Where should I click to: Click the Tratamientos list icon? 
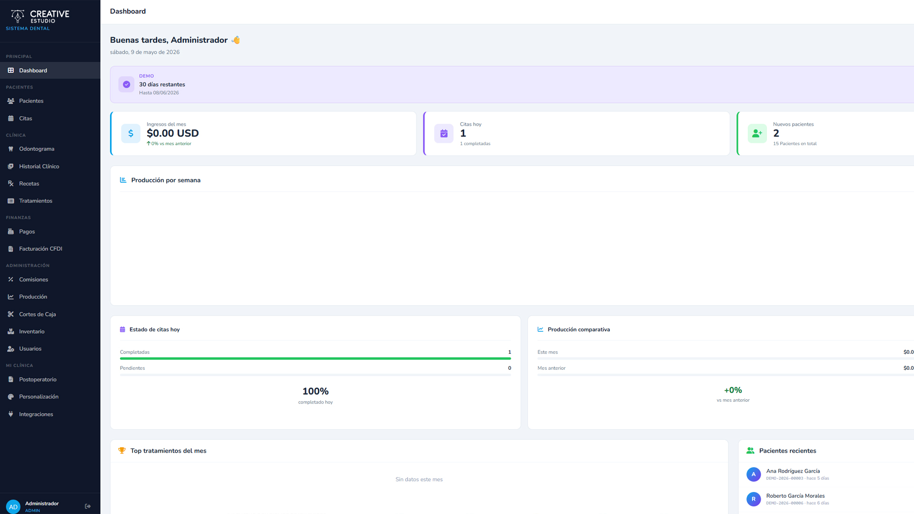pos(10,201)
